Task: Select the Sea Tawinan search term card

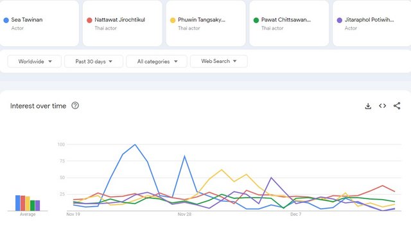Action: [39, 24]
